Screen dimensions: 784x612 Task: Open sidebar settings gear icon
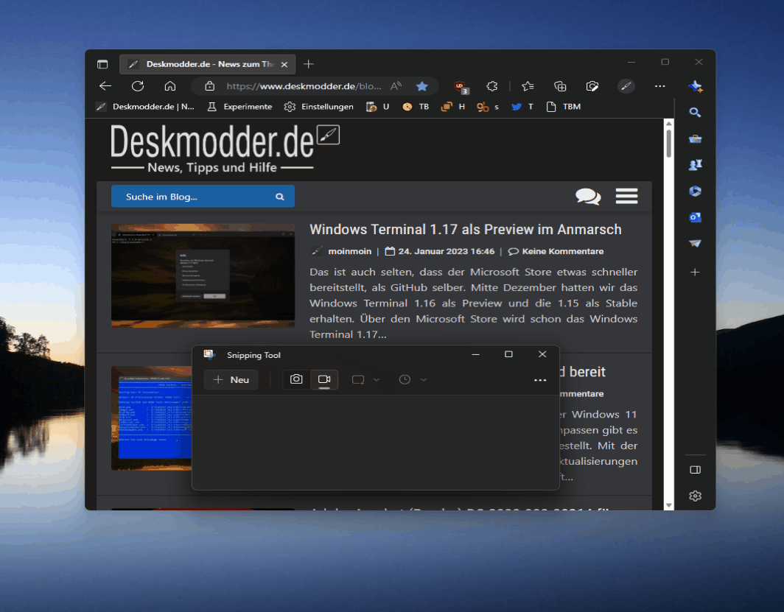tap(695, 496)
